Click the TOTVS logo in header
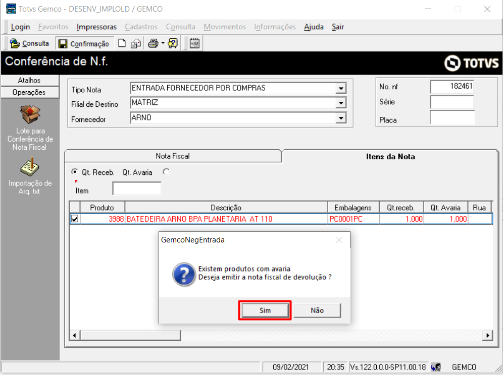 471,63
